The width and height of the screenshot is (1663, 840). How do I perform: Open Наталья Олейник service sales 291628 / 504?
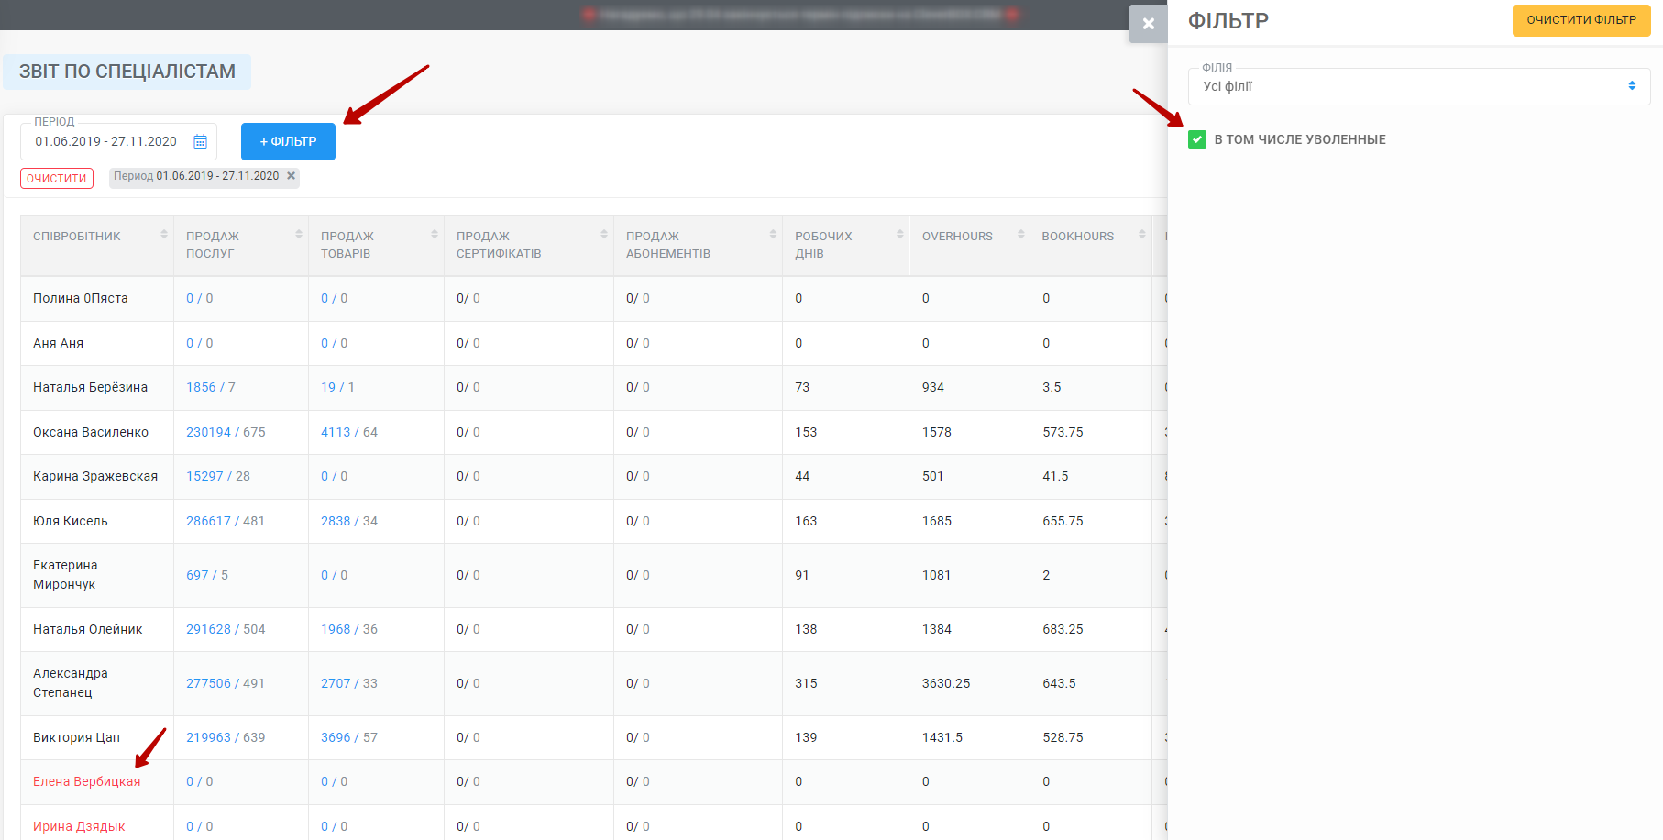pyautogui.click(x=226, y=629)
